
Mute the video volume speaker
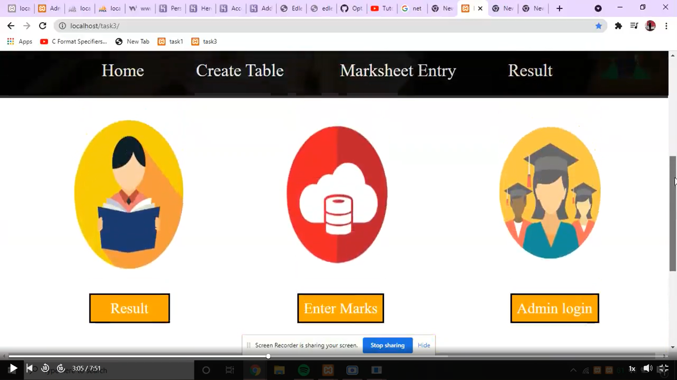coord(648,368)
